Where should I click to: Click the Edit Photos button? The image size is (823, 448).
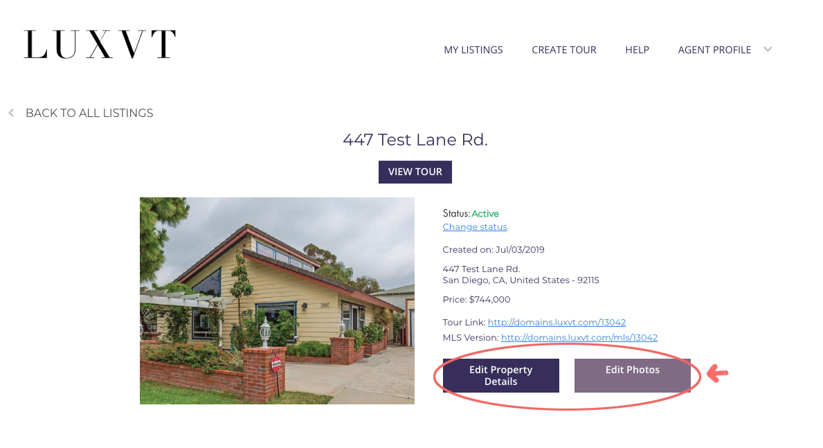632,375
